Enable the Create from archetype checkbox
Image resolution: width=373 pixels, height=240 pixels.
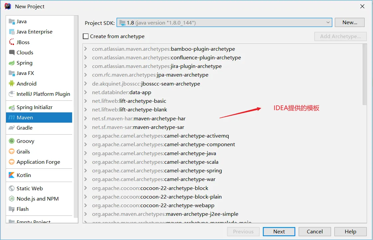pyautogui.click(x=86, y=36)
